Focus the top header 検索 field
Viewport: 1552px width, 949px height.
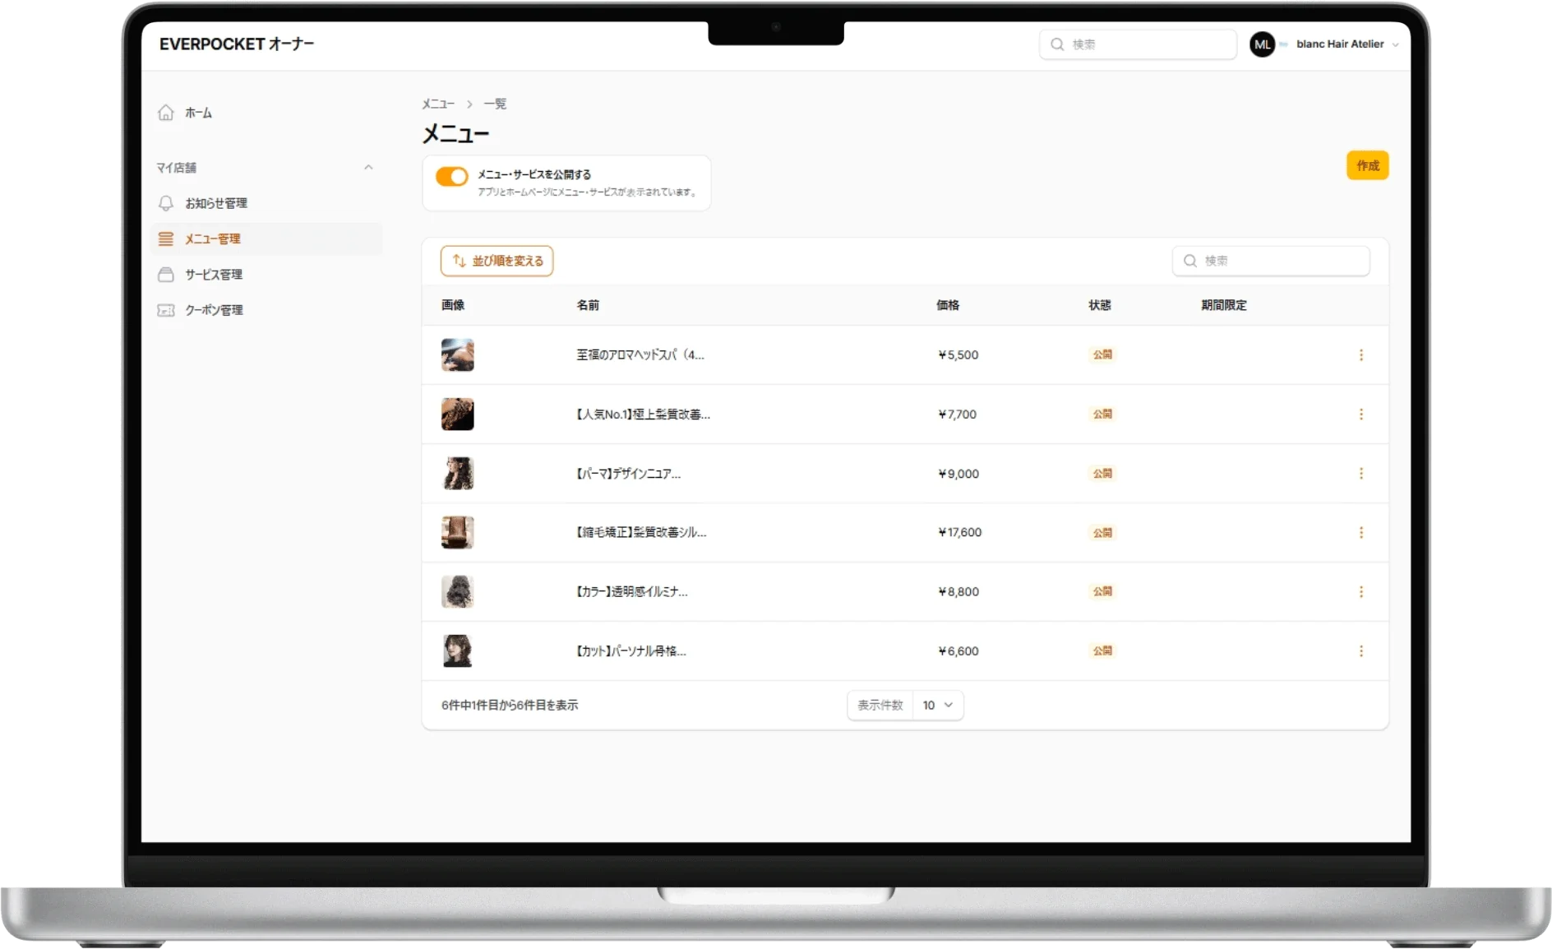tap(1138, 44)
